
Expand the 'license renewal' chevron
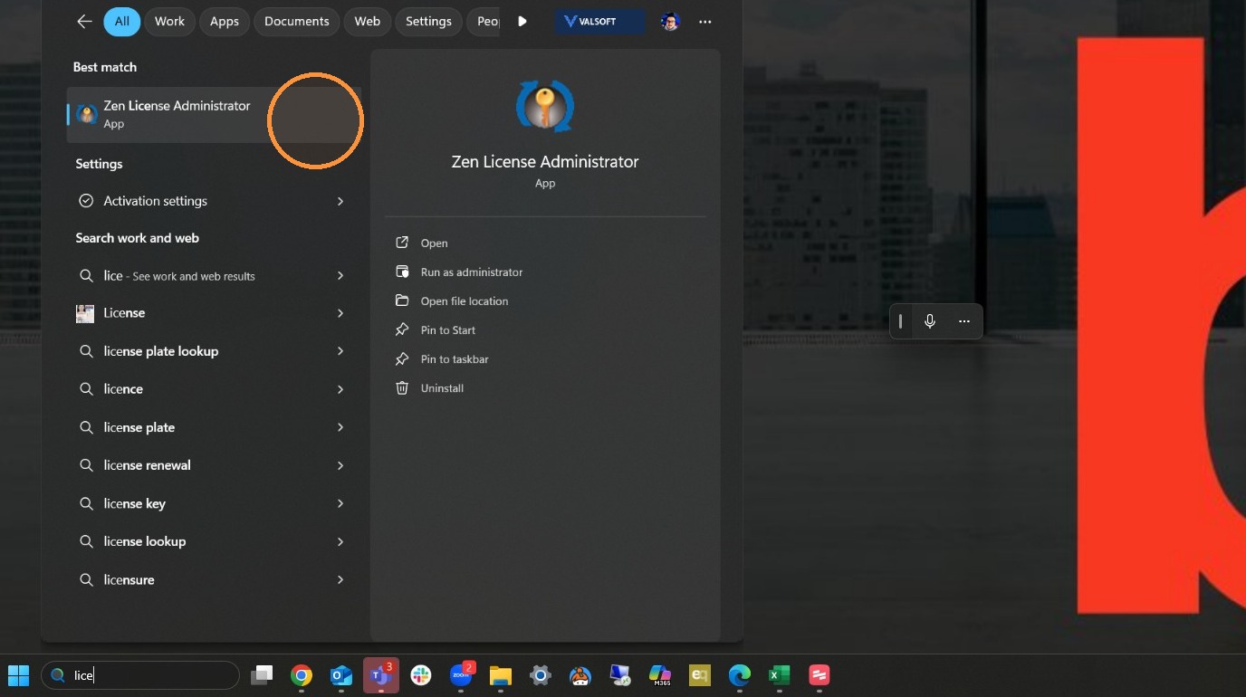tap(340, 465)
